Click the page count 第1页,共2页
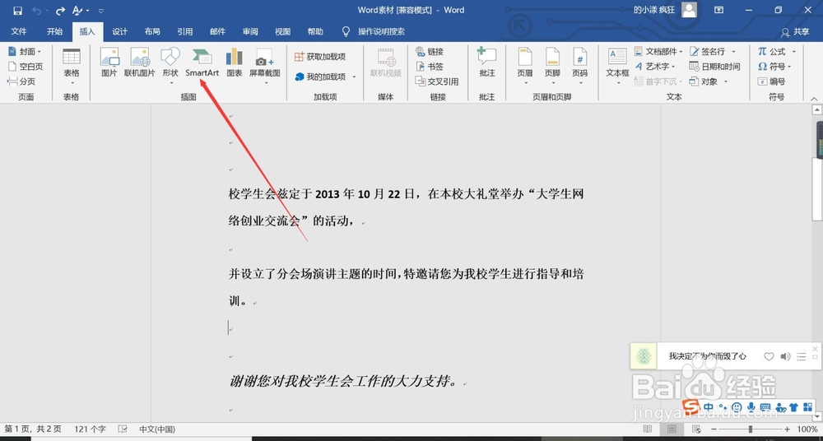Viewport: 823px width, 441px height. point(33,429)
